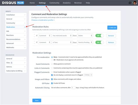
Task: Open Comment dropdown in first rule
Action: coord(45,36)
